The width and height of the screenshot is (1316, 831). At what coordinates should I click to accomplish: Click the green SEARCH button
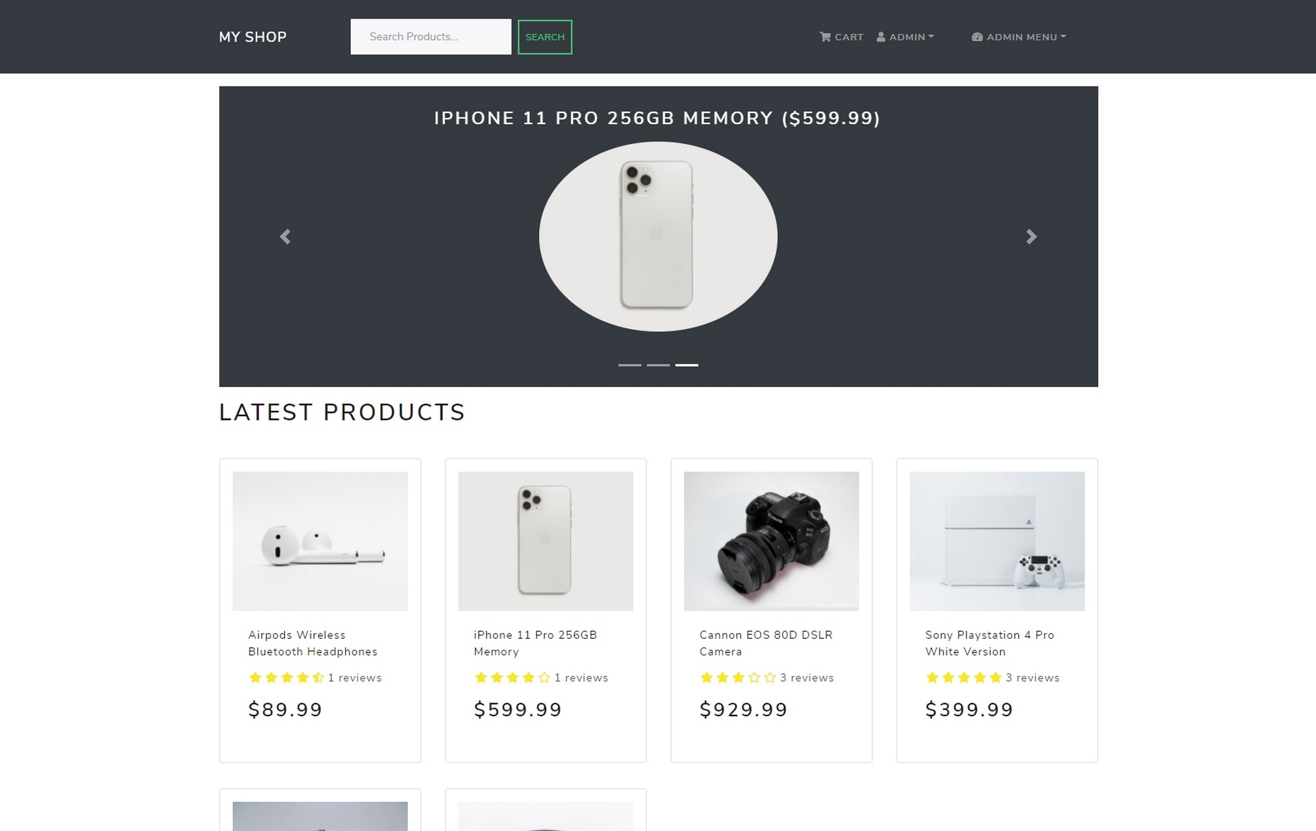pos(545,37)
